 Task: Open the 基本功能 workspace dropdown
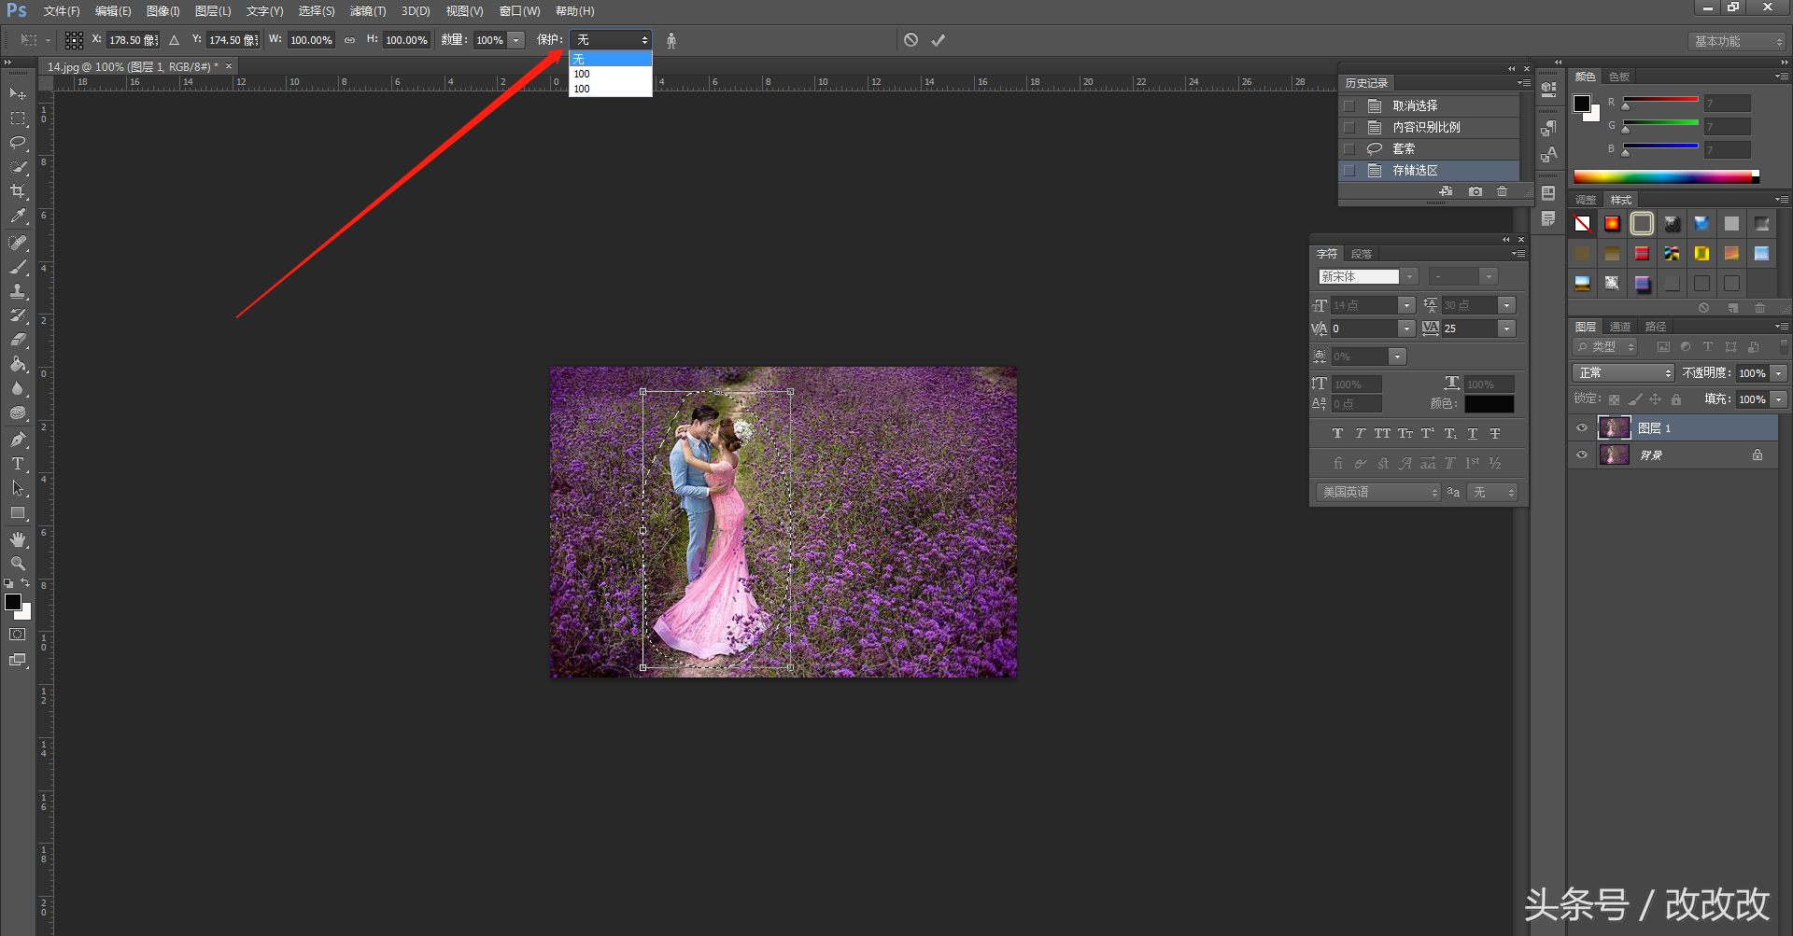[1737, 42]
